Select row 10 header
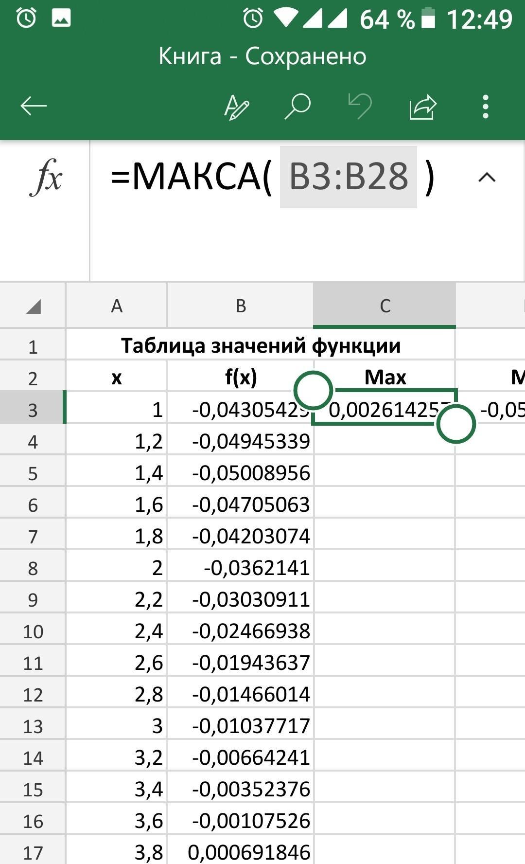The height and width of the screenshot is (864, 525). click(33, 631)
